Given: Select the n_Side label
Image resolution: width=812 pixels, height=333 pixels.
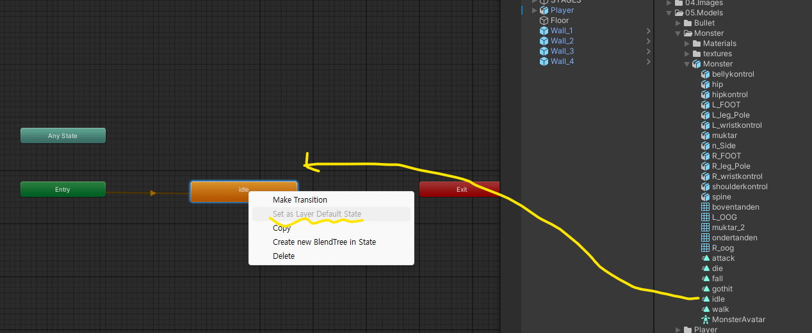Looking at the screenshot, I should [724, 146].
